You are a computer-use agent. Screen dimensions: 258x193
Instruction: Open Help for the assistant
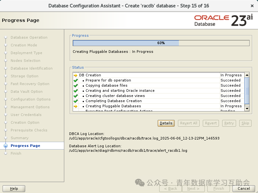click(14, 188)
